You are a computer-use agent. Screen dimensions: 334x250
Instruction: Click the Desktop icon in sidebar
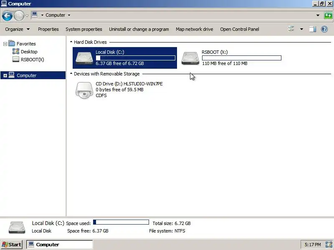pos(16,51)
